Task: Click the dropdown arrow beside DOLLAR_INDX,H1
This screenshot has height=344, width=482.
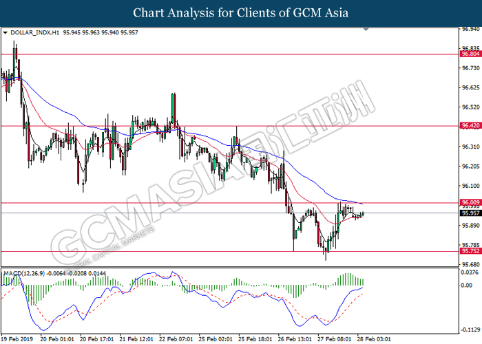Action: [x=5, y=32]
